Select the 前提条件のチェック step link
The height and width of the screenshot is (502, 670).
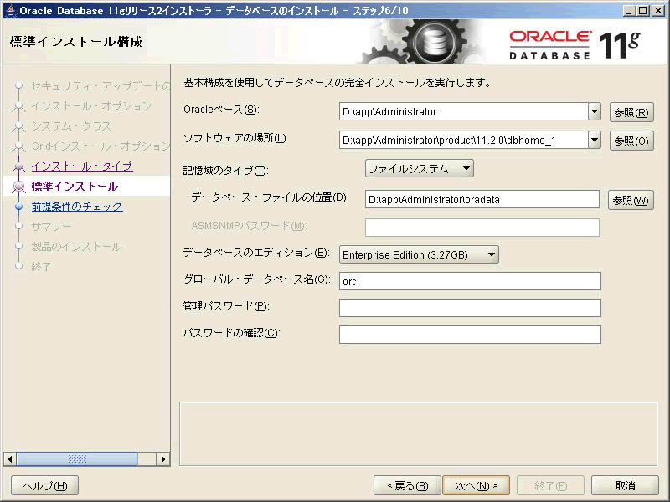76,206
